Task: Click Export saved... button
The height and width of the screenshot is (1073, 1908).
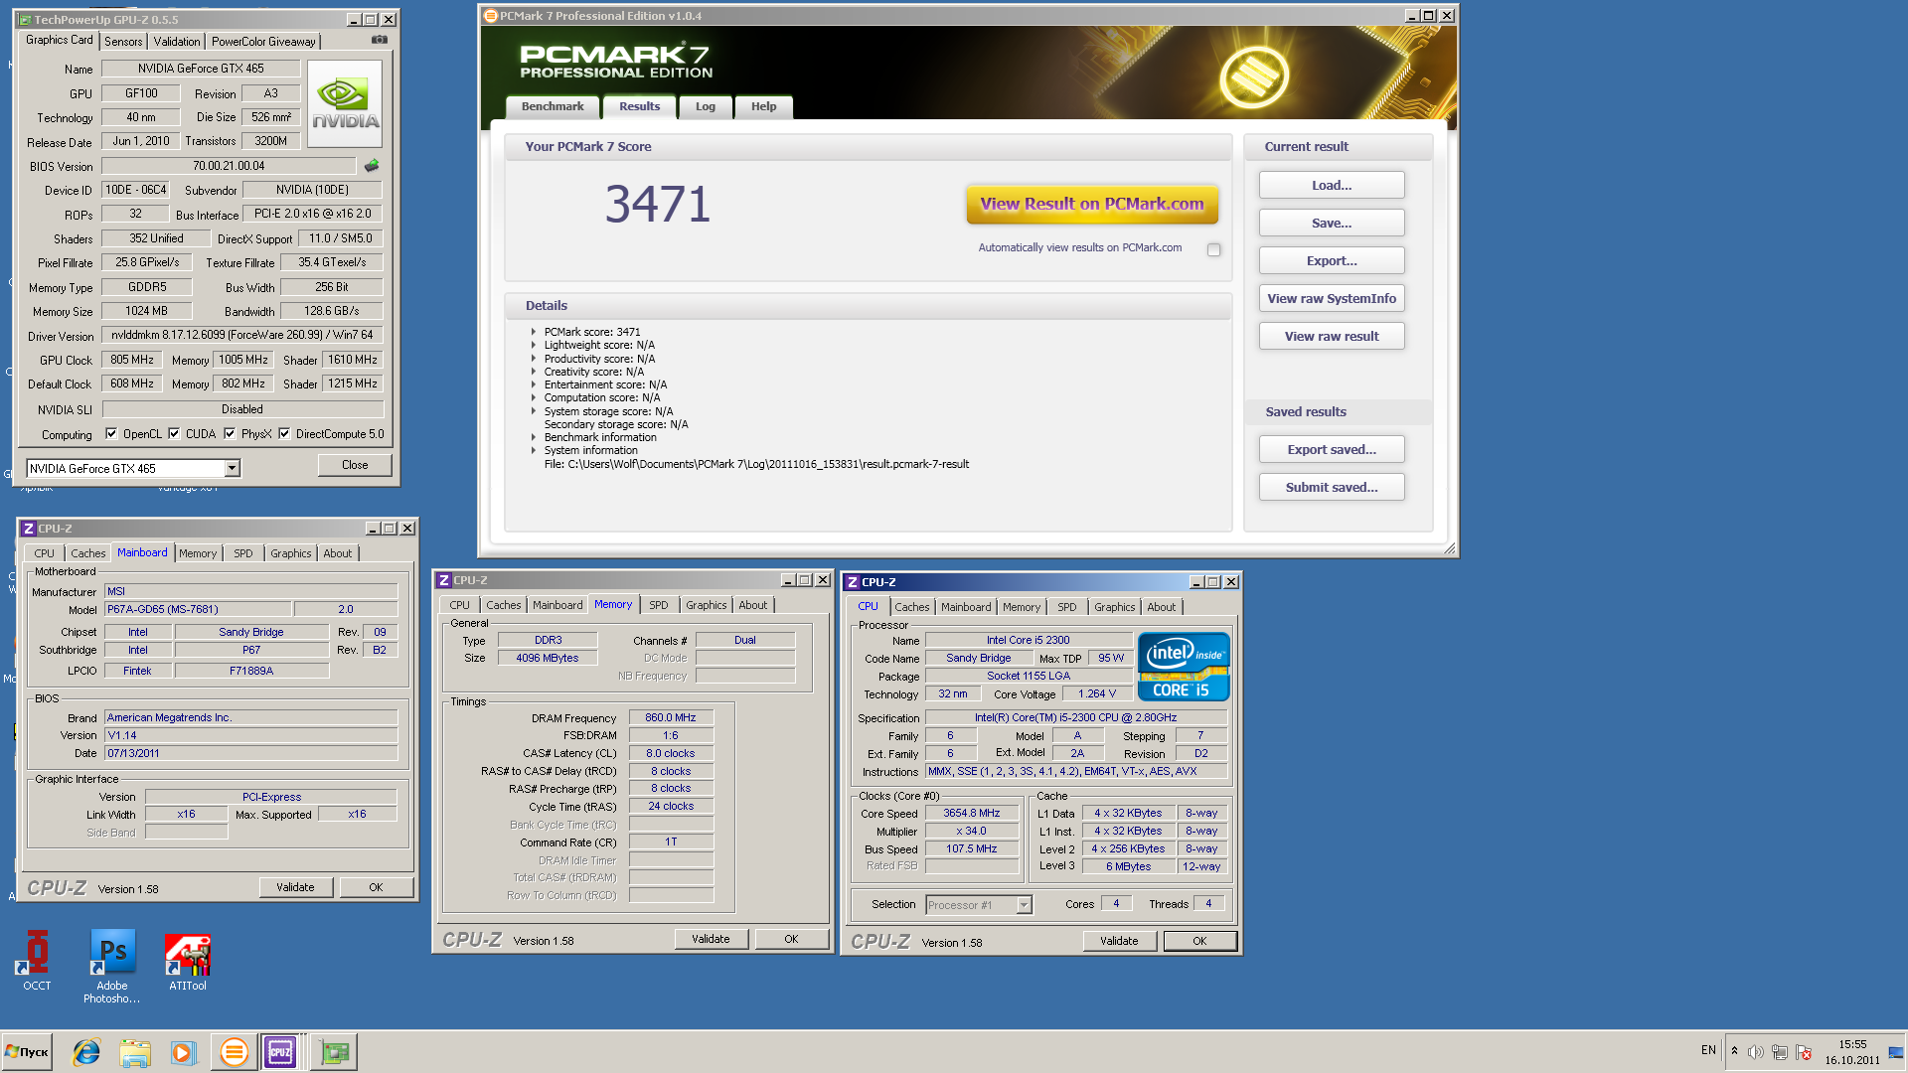Action: (1332, 449)
